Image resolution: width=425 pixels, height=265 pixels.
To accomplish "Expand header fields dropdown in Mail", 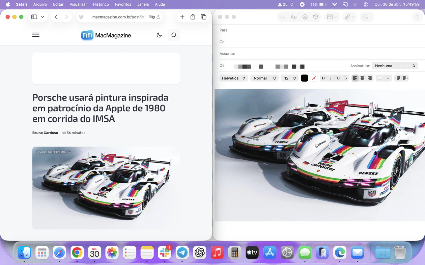I will [x=332, y=17].
